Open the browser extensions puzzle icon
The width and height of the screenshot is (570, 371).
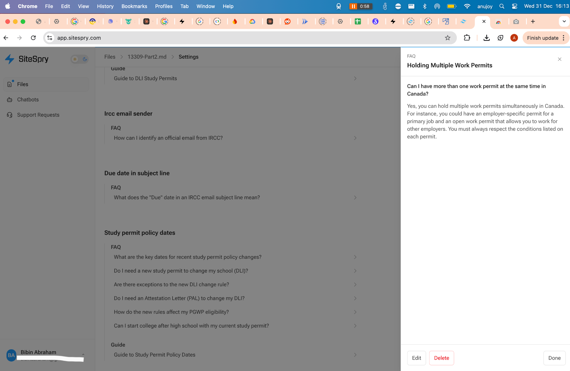tap(467, 38)
